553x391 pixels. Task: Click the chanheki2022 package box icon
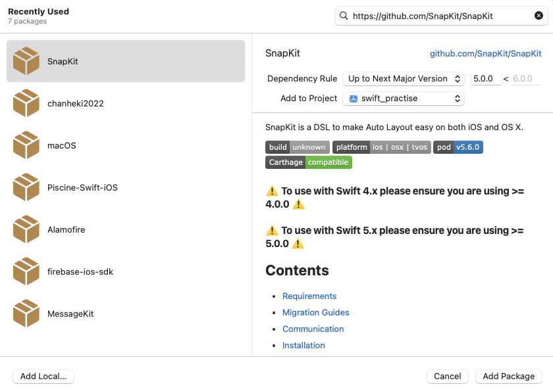26,103
